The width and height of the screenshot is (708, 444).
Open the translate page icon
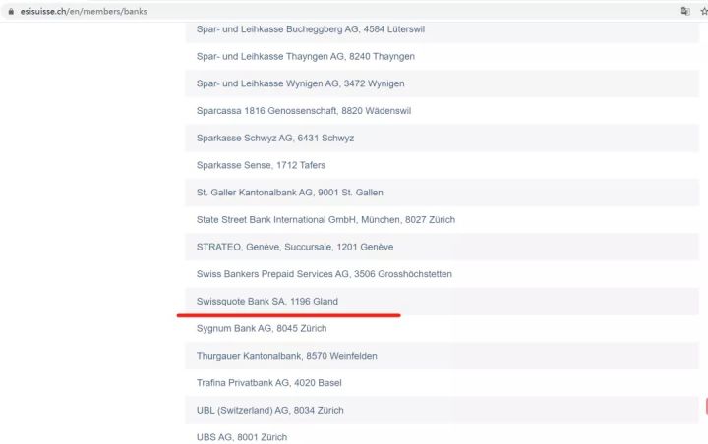(685, 11)
